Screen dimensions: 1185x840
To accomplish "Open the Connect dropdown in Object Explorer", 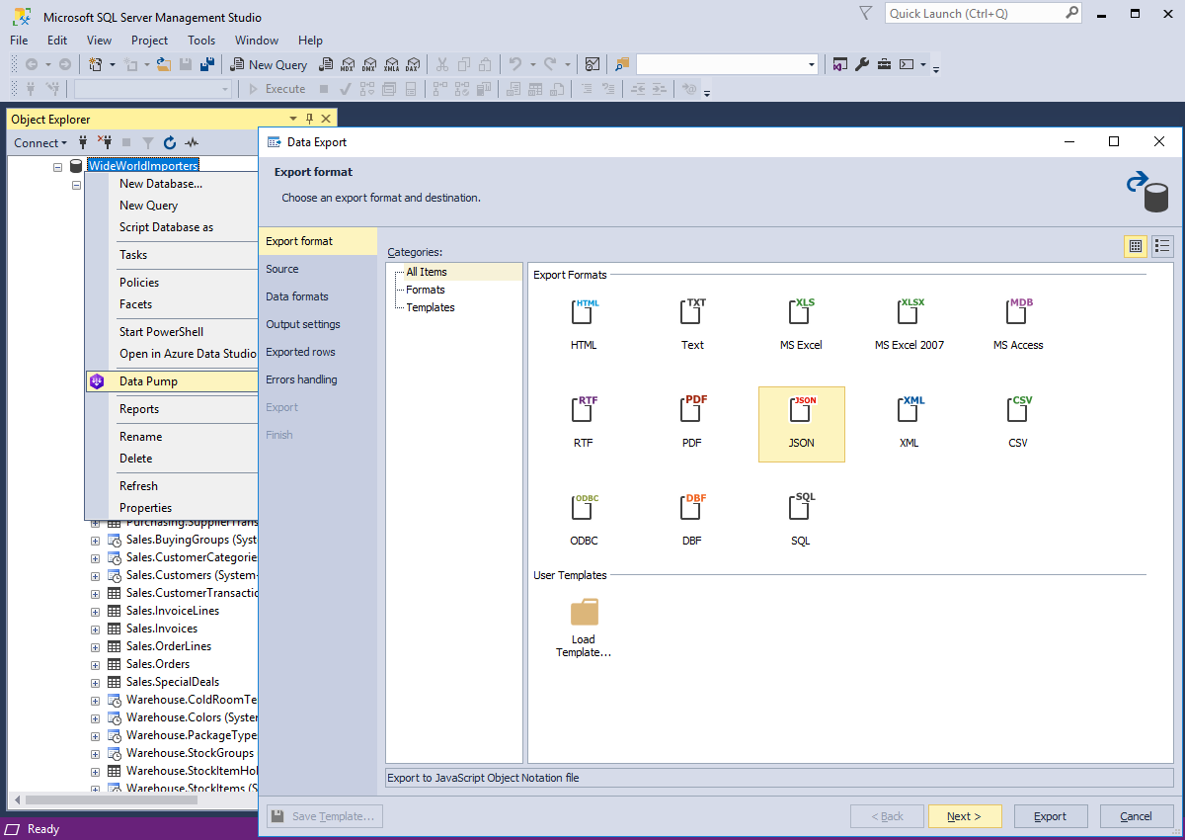I will pos(40,143).
